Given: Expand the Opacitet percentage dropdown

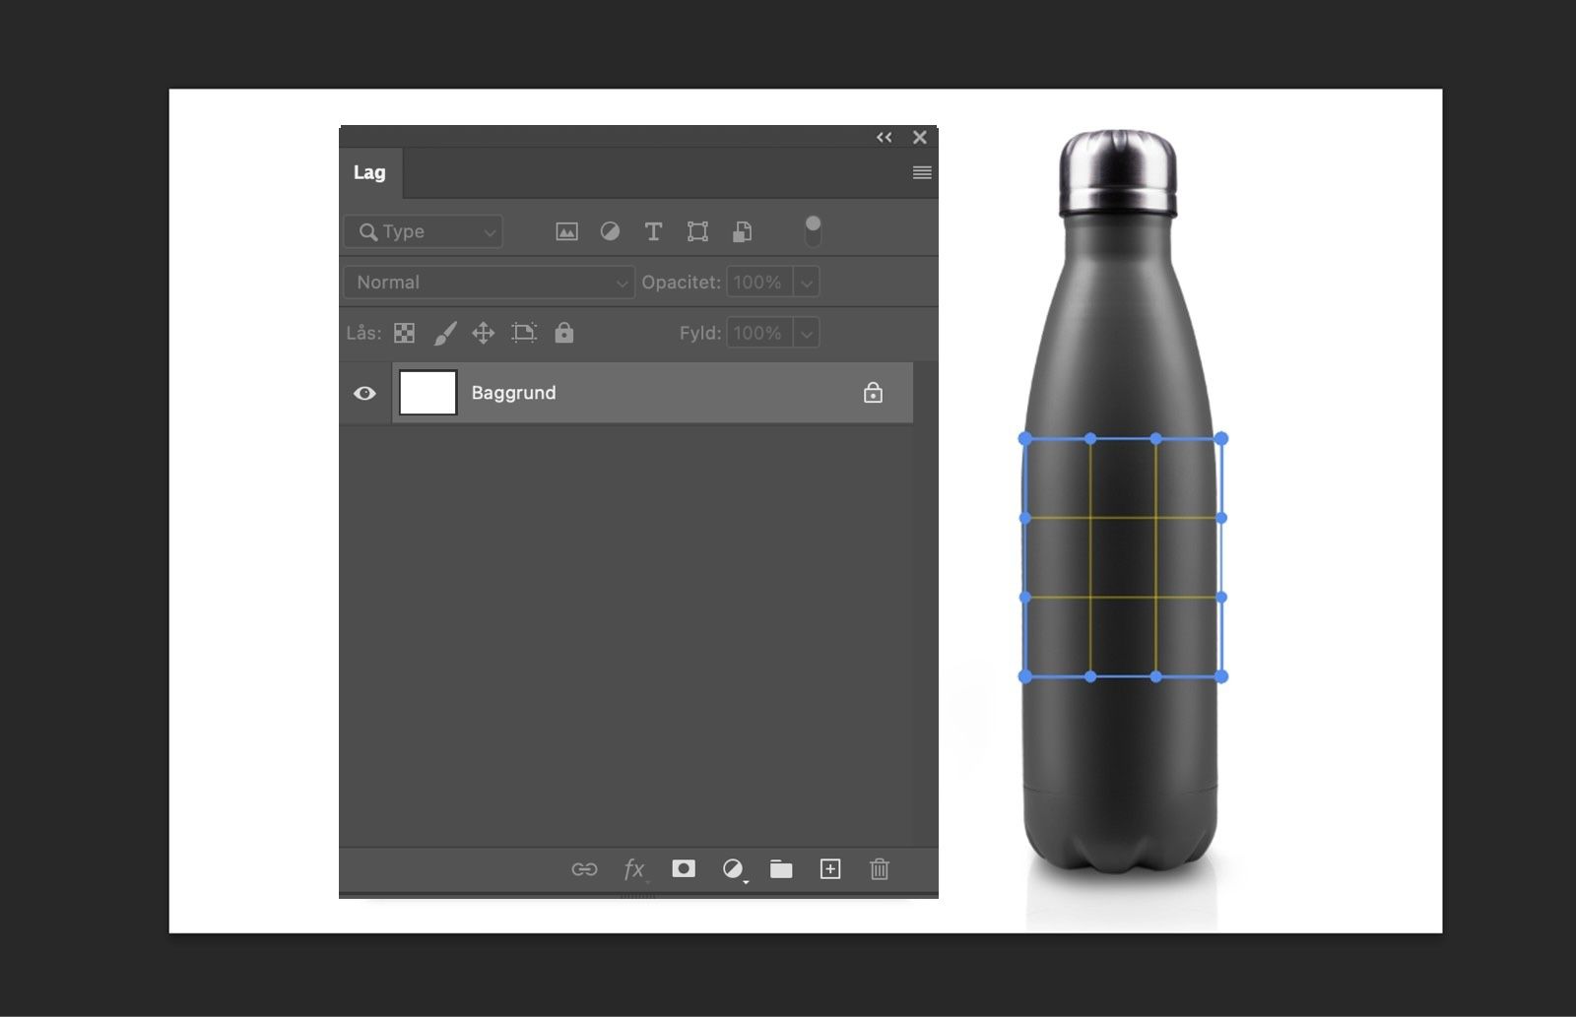Looking at the screenshot, I should 806,283.
